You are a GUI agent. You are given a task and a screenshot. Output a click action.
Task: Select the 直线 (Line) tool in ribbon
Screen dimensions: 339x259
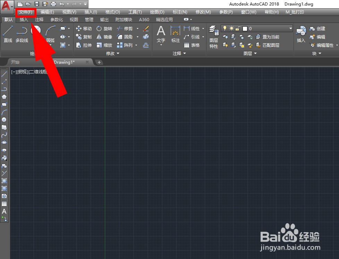8,34
